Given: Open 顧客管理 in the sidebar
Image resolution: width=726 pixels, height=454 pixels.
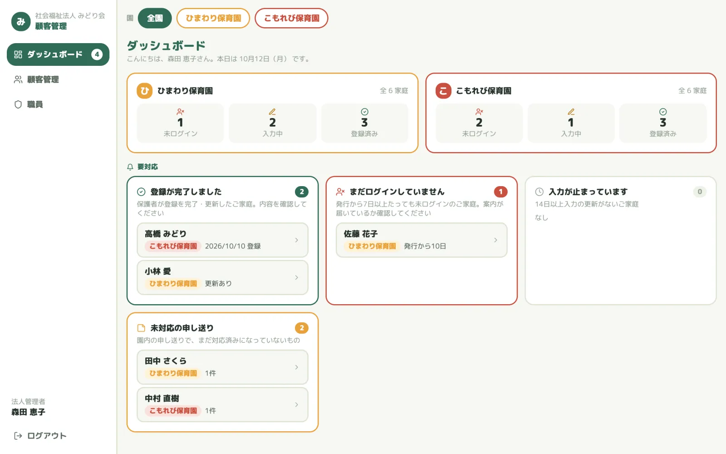Looking at the screenshot, I should [x=58, y=79].
